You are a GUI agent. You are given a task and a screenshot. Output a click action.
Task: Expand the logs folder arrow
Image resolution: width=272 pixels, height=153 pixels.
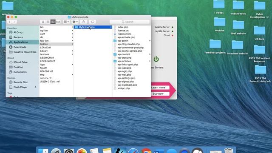pyautogui.click(x=72, y=65)
